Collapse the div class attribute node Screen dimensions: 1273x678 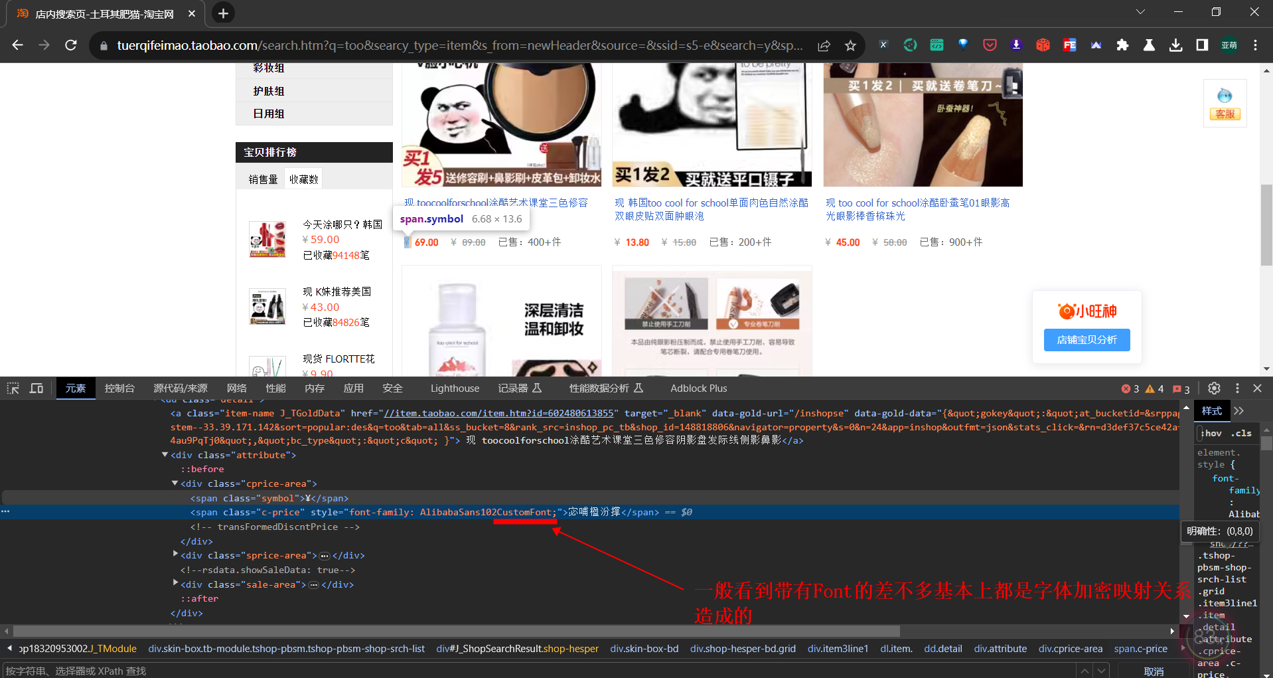click(x=165, y=455)
